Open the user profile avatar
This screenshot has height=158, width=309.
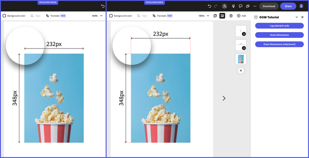pyautogui.click(x=301, y=6)
